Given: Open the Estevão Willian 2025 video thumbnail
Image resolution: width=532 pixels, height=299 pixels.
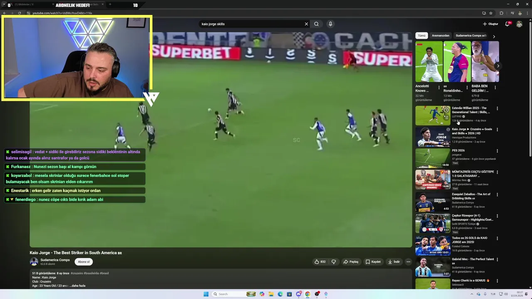Looking at the screenshot, I should pos(433,115).
